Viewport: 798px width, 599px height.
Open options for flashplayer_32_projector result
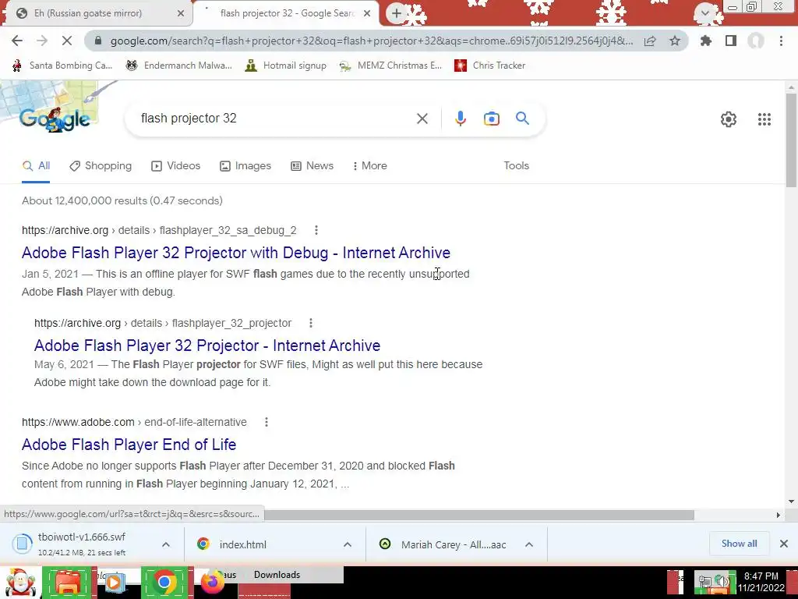[x=310, y=323]
